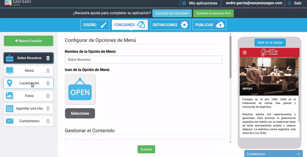Click the picture icon for Fotos

click(10, 96)
